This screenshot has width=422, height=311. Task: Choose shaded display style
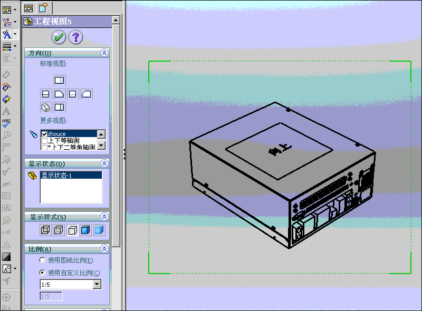[99, 230]
